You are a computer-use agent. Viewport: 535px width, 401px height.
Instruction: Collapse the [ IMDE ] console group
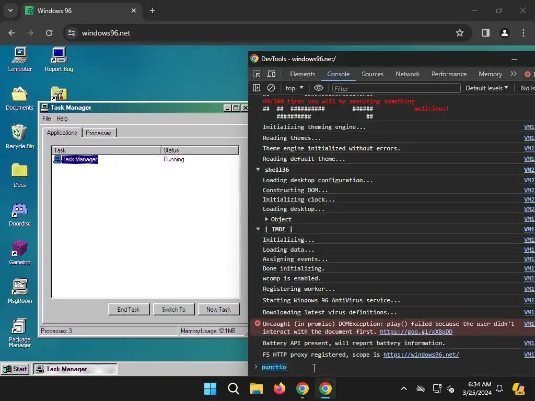coord(258,229)
